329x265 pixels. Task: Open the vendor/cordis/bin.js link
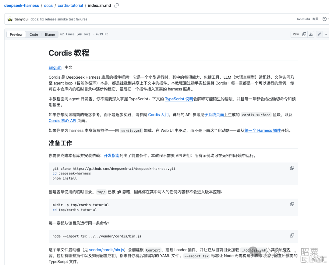click(107, 250)
